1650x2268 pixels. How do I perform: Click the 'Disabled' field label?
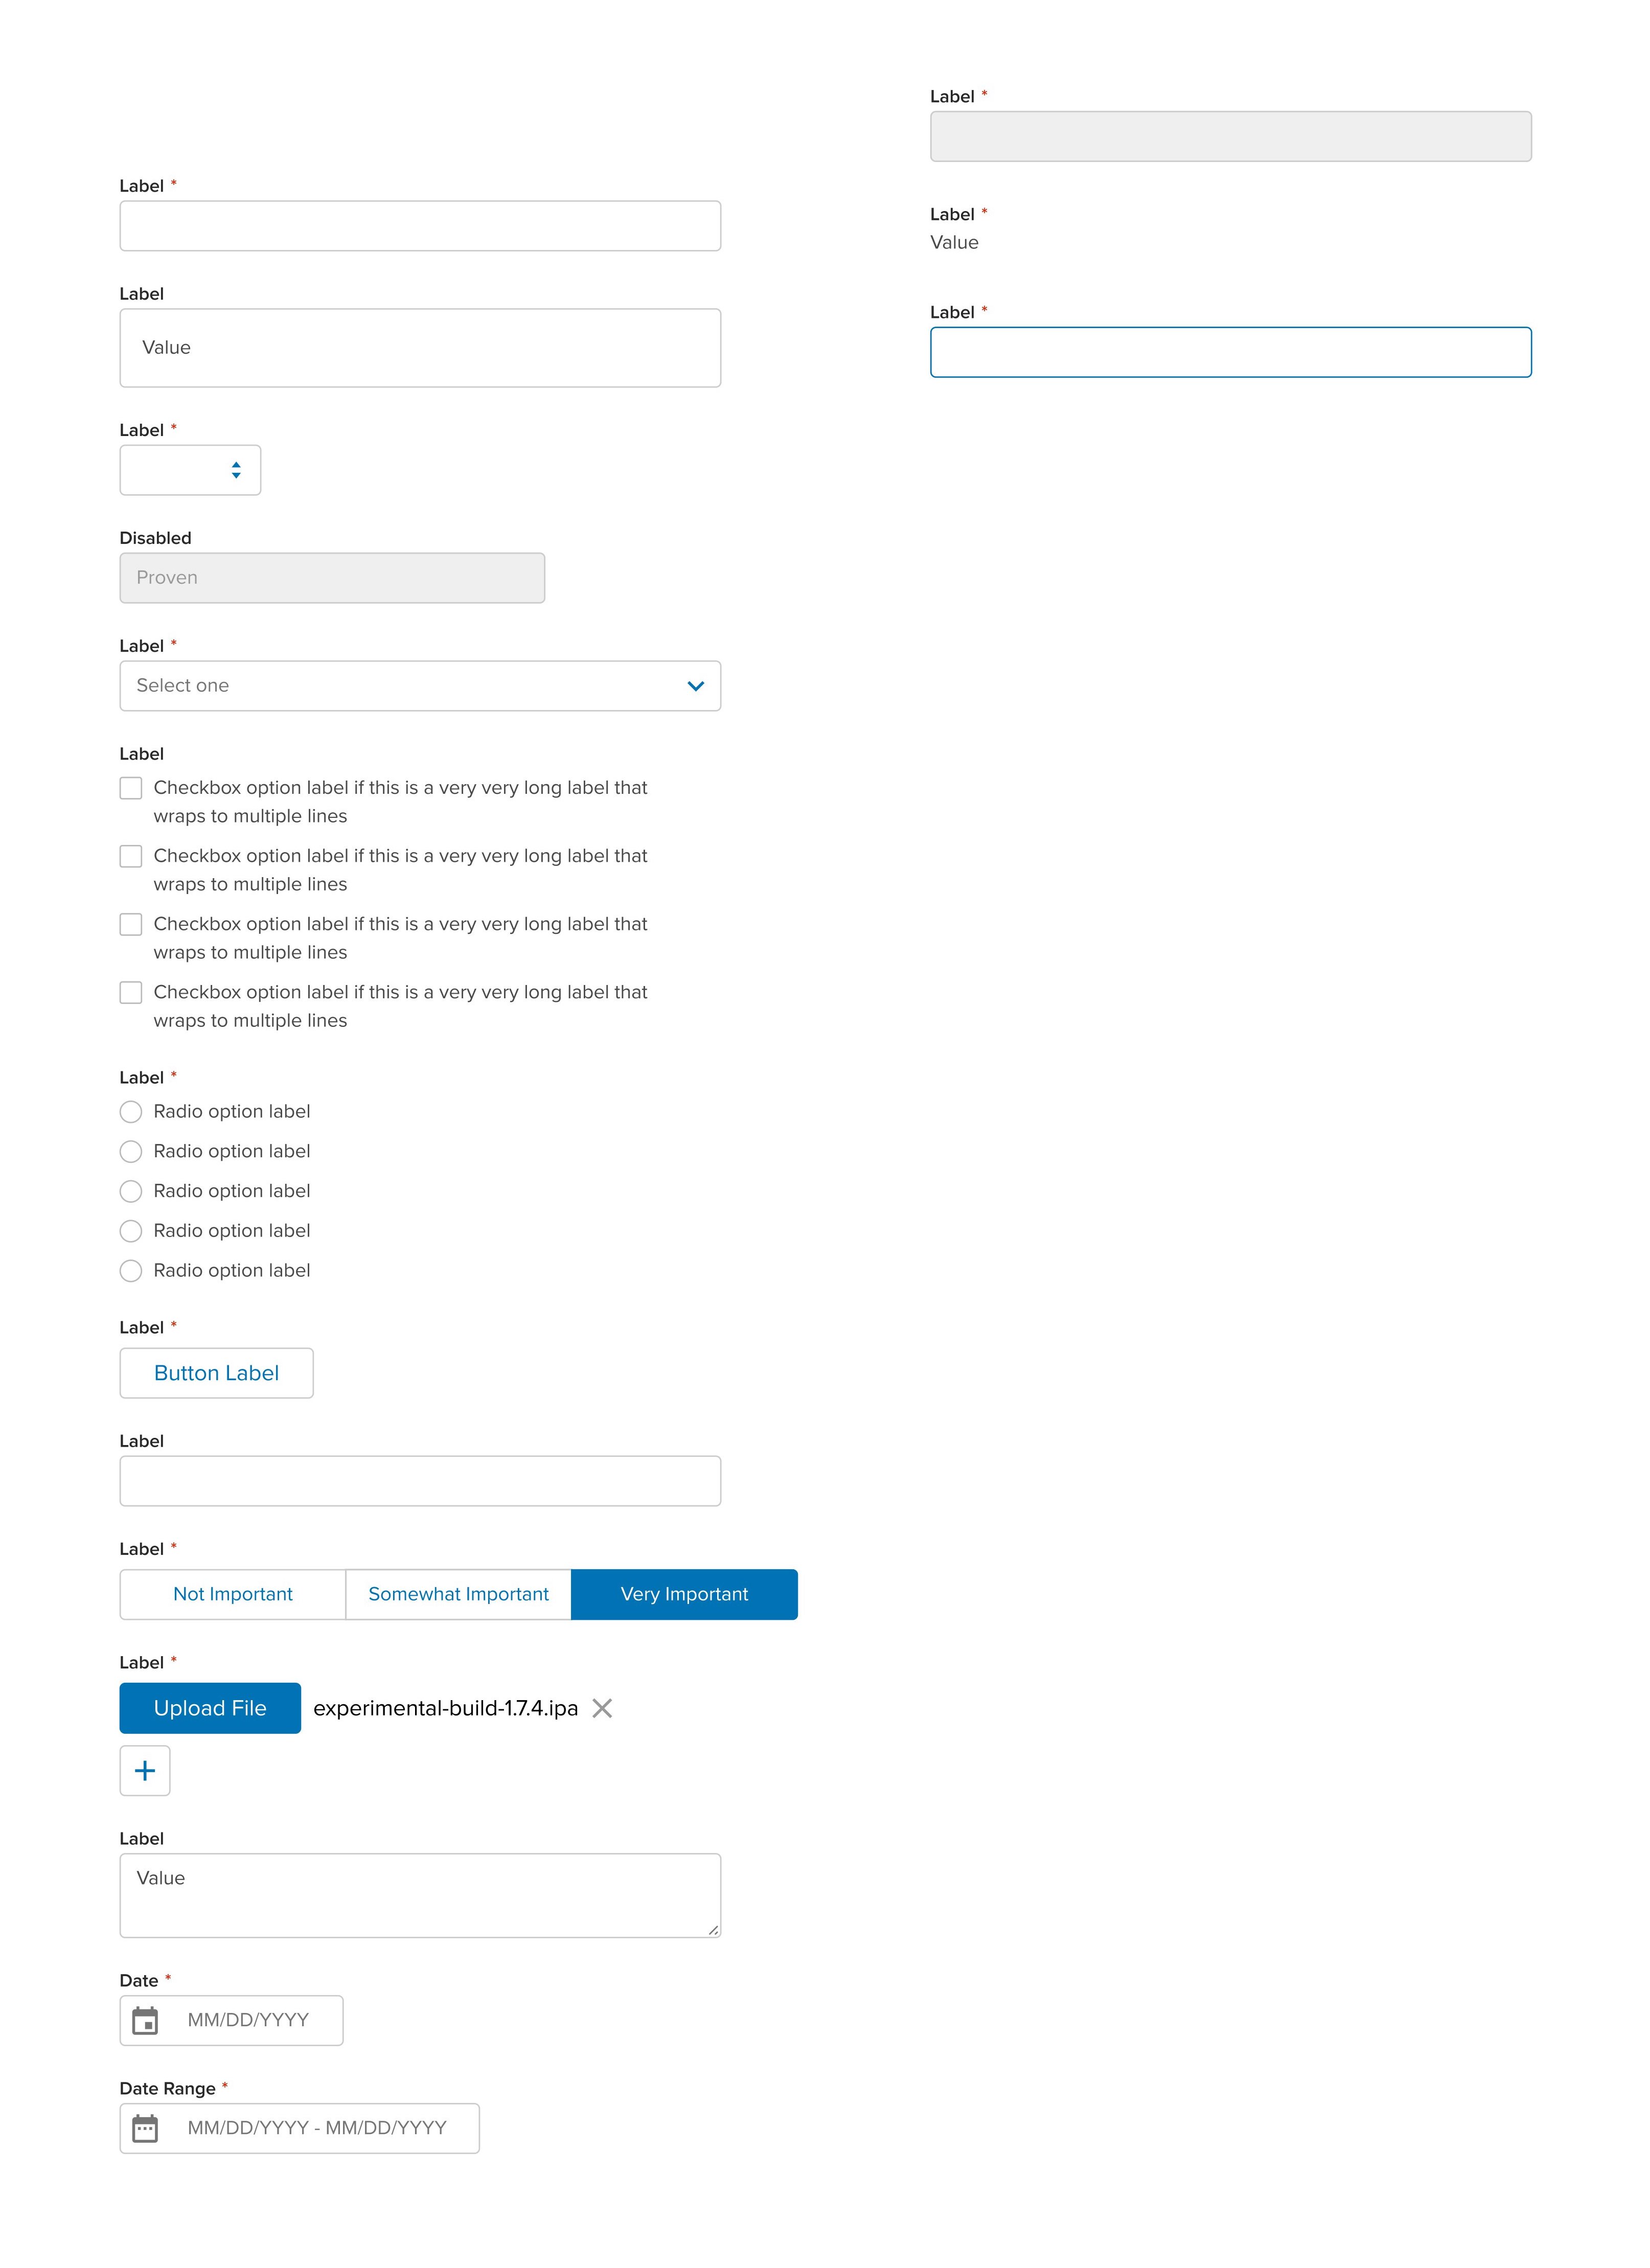(x=155, y=538)
